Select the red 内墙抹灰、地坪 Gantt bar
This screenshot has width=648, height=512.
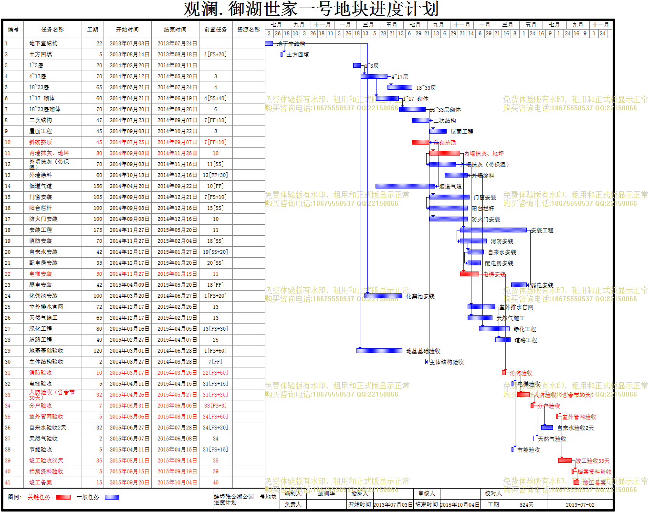point(445,153)
